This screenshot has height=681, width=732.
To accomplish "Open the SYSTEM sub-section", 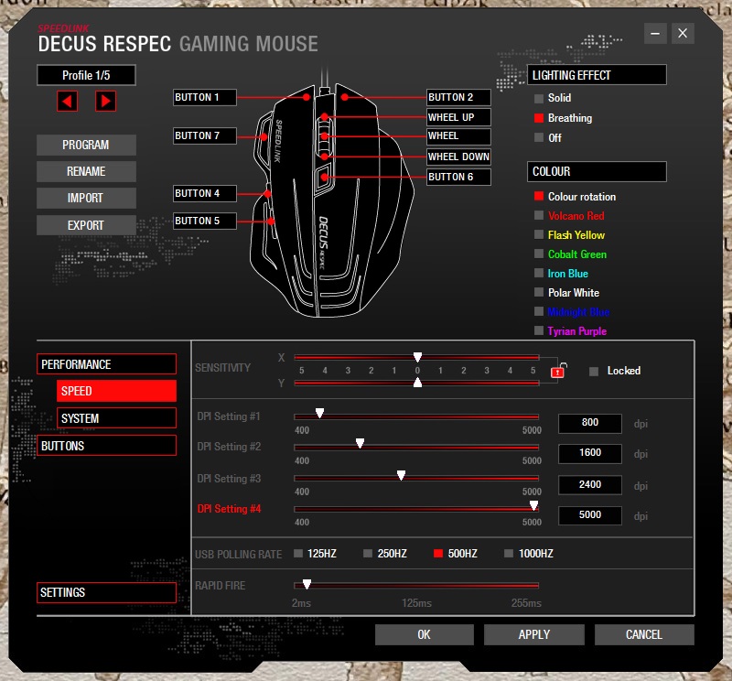I will coord(117,418).
